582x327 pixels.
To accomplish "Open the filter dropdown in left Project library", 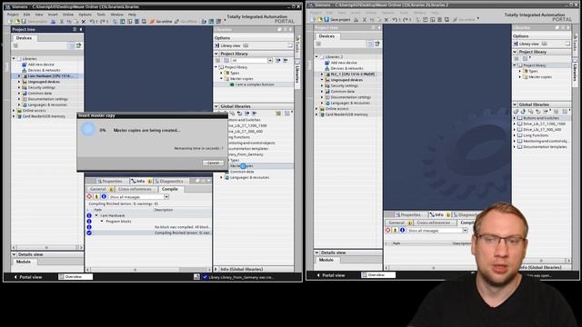I will point(270,61).
